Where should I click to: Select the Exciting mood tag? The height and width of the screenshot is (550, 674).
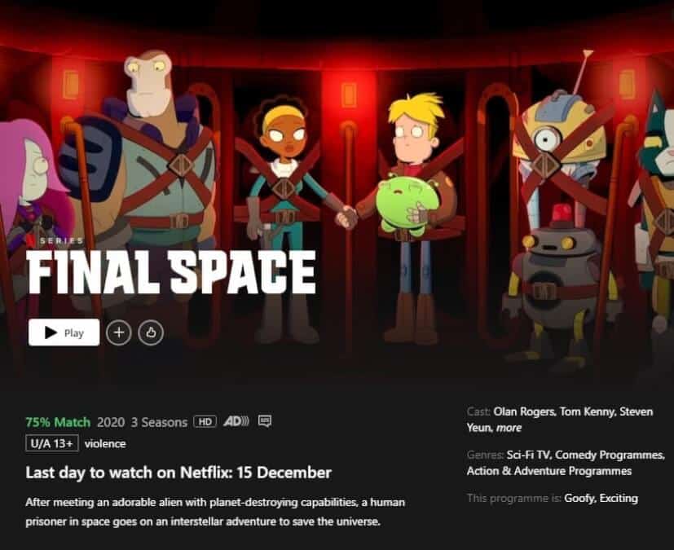619,499
